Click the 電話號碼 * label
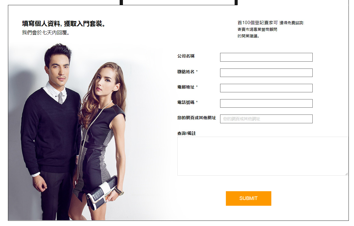 tap(188, 102)
